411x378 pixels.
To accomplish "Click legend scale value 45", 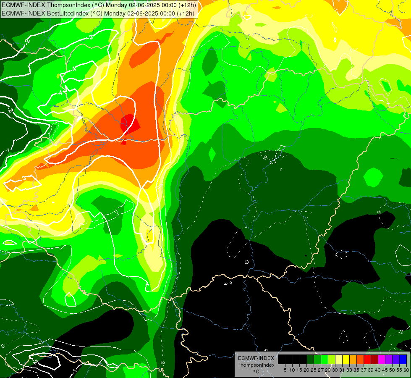I will [385, 370].
